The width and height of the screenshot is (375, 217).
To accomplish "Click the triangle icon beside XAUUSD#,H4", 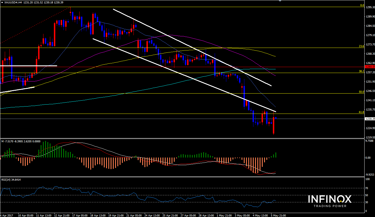I will click(x=2, y=2).
